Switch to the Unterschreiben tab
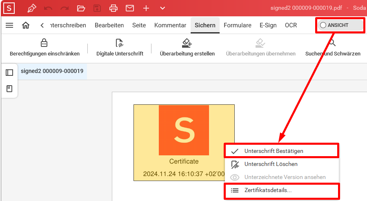 [68, 25]
